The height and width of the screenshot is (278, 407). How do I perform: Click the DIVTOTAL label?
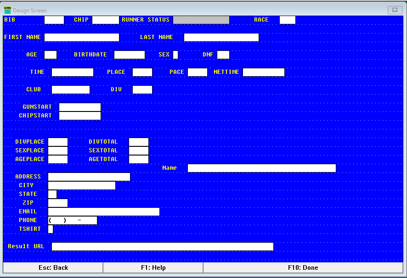pyautogui.click(x=103, y=142)
